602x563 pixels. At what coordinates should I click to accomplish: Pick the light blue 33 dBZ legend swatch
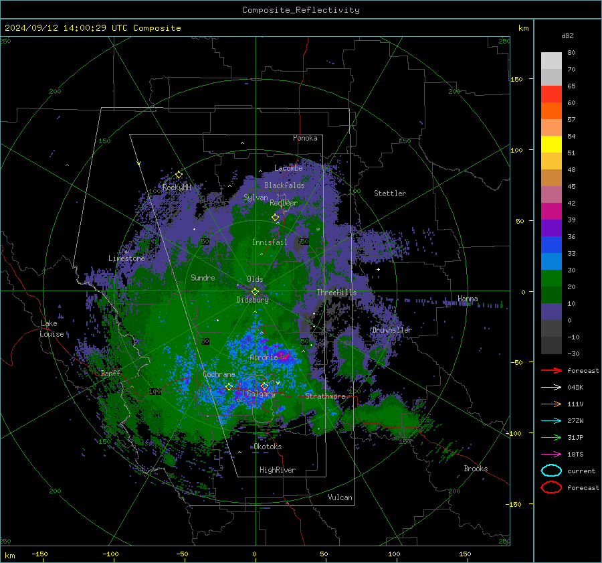551,261
